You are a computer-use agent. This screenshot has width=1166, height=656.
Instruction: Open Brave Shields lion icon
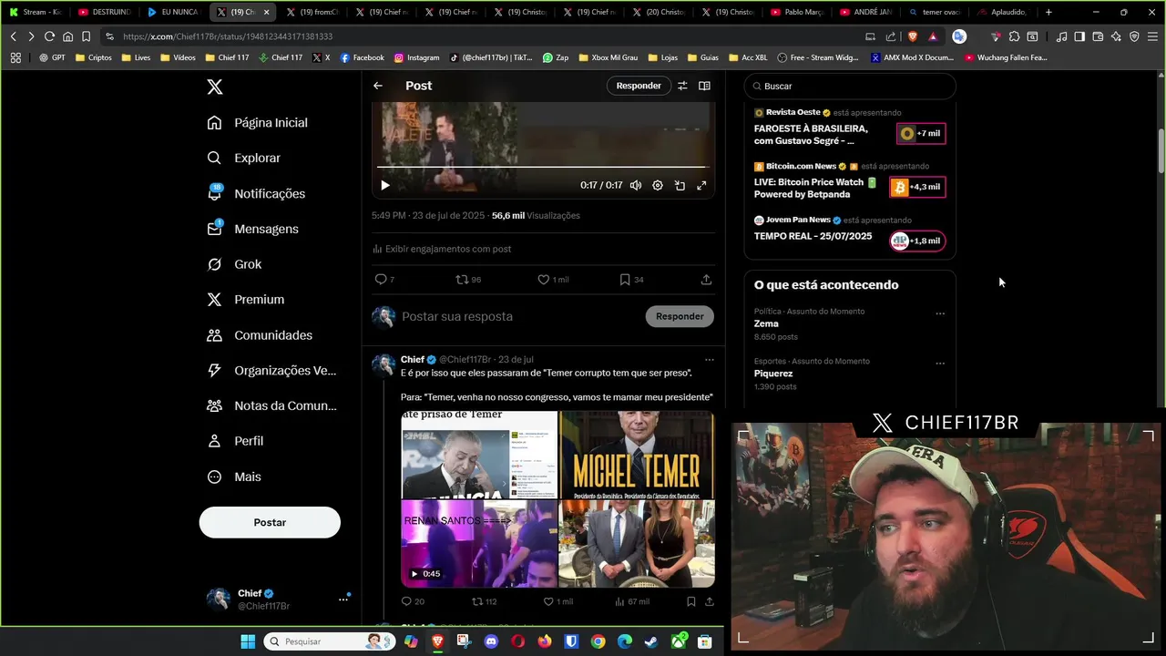[x=913, y=36]
